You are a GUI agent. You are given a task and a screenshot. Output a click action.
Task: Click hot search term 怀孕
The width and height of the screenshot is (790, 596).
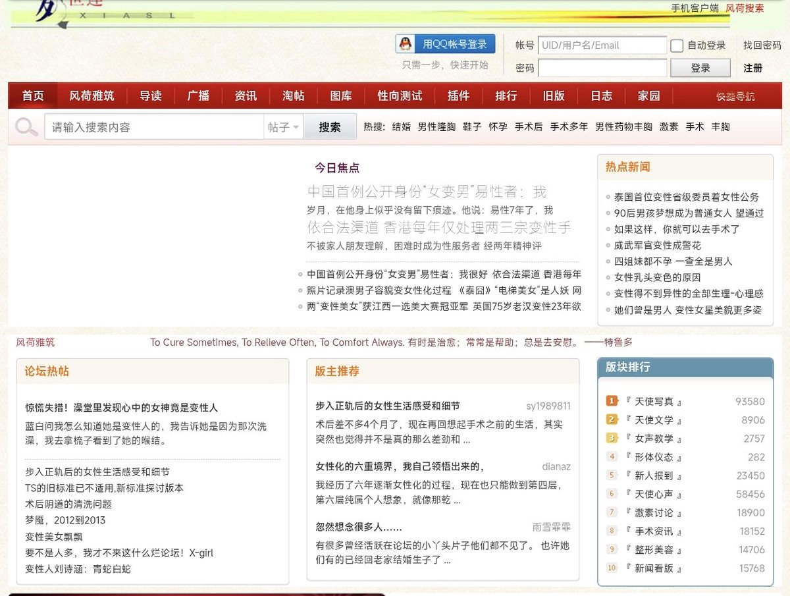pos(498,127)
